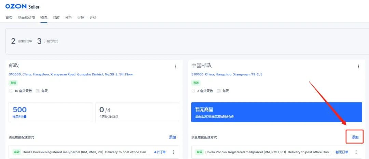Click the 10 备货天数 text

(23, 91)
